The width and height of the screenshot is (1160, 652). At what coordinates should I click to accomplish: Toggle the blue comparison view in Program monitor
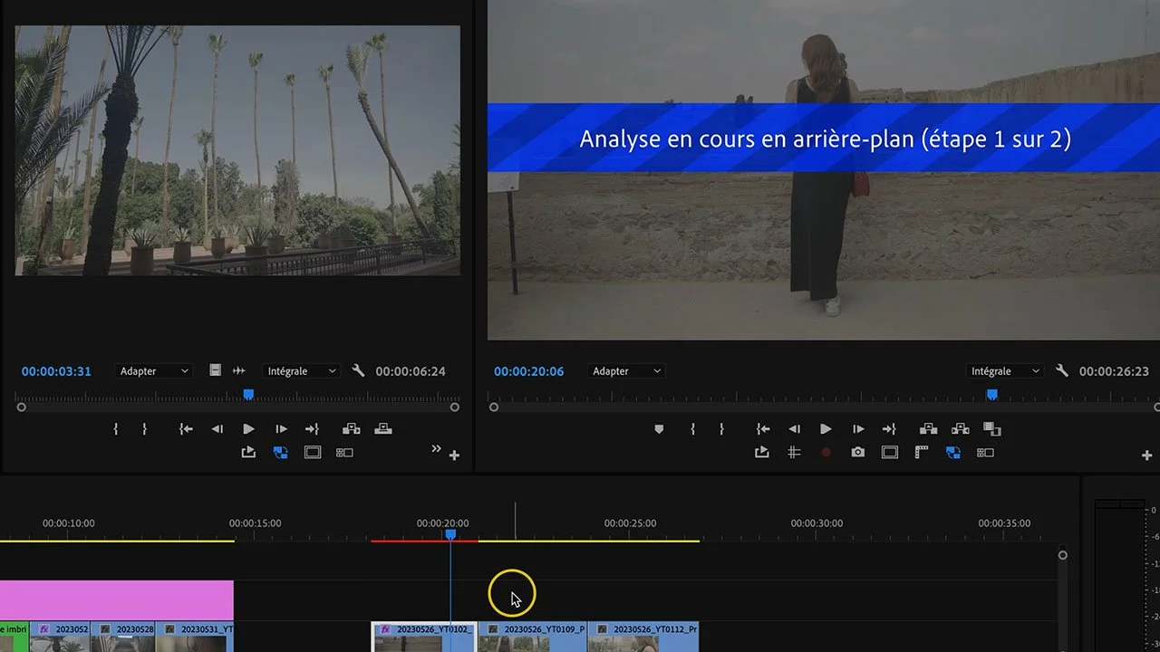coord(952,453)
